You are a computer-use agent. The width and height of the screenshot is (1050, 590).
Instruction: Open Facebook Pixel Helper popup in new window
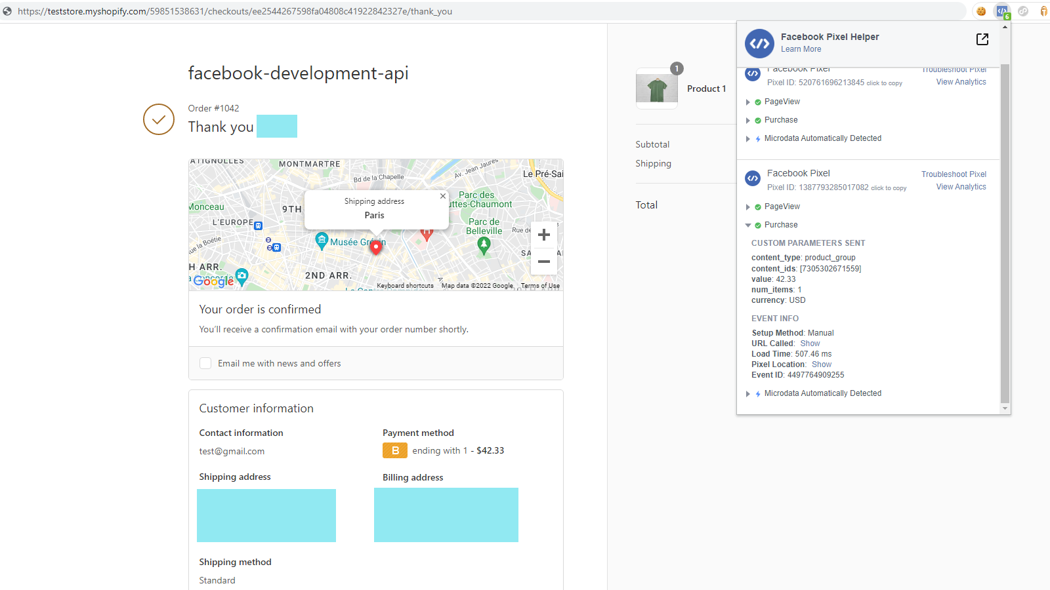982,39
